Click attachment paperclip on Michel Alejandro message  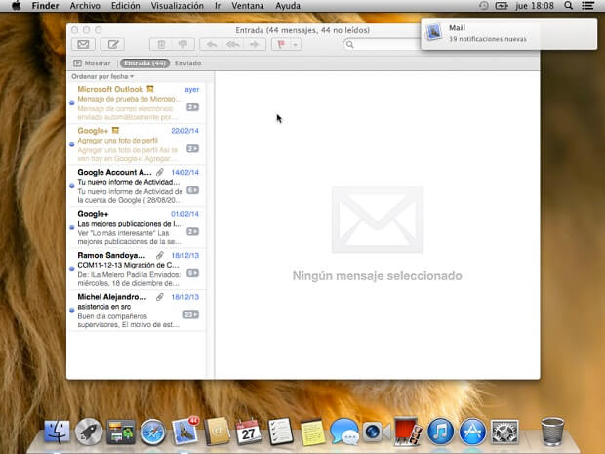[x=160, y=297]
